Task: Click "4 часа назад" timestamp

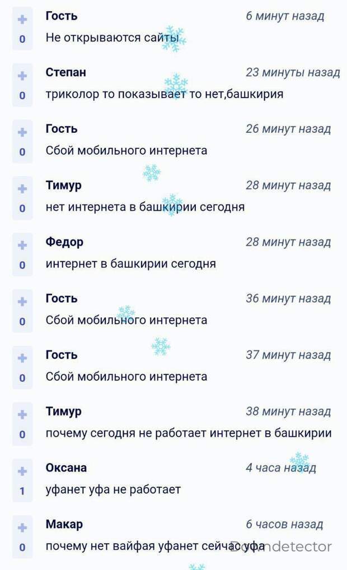Action: [x=280, y=467]
